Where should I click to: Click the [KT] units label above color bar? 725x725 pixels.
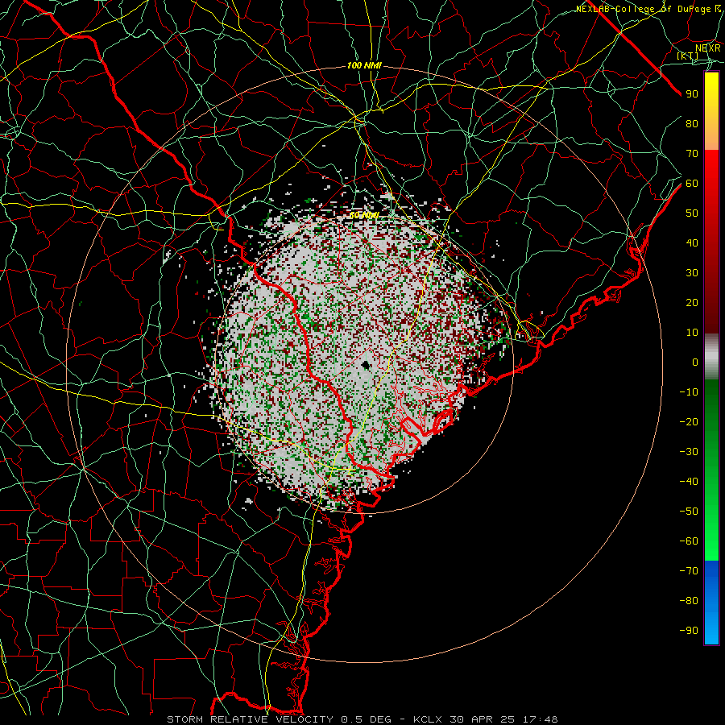point(688,56)
